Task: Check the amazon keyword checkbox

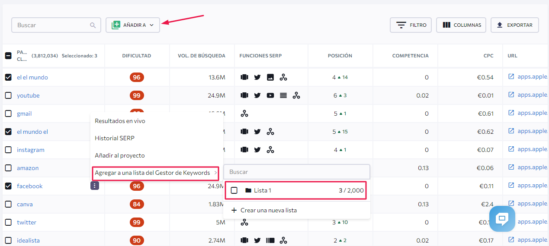Action: point(8,168)
